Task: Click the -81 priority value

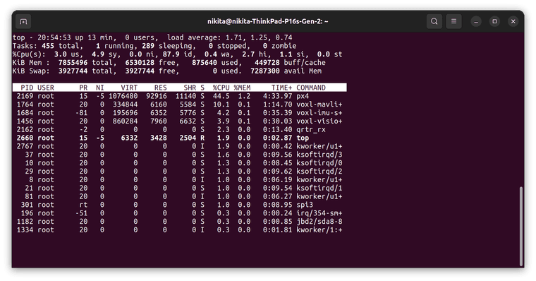Action: (81, 113)
